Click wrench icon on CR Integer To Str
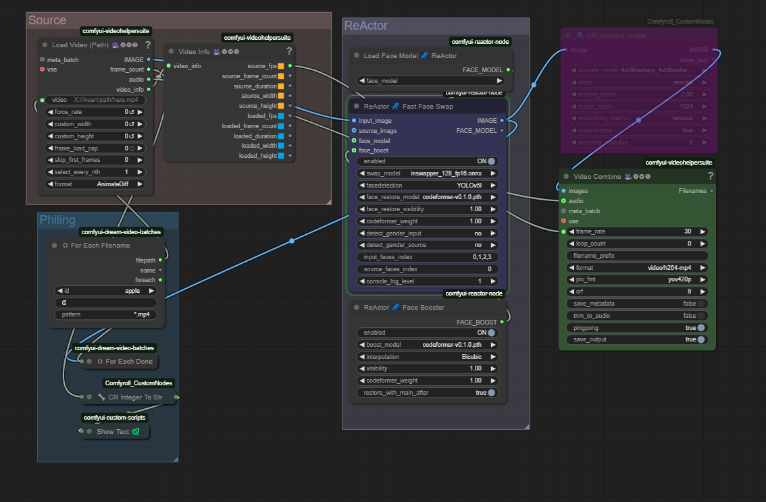Viewport: 766px width, 502px height. (101, 397)
